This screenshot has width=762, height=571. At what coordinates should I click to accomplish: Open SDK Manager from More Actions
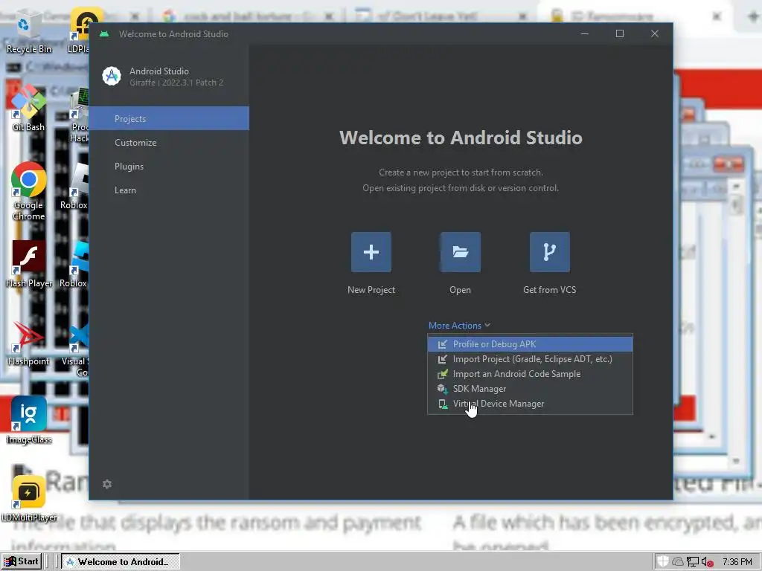(530, 389)
